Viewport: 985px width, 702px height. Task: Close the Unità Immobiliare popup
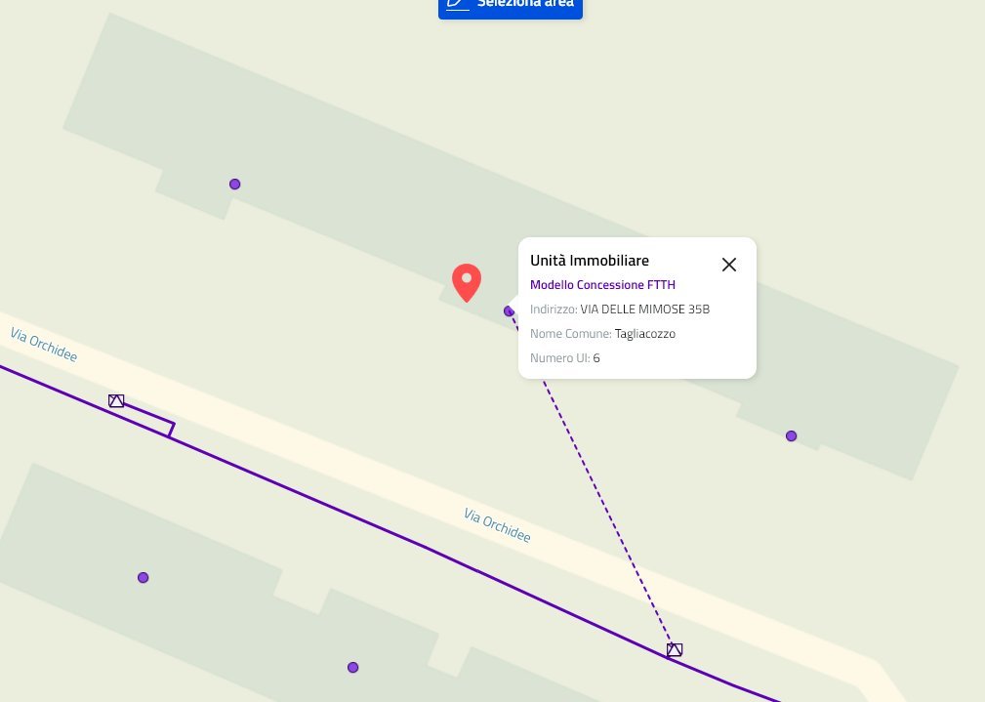728,265
